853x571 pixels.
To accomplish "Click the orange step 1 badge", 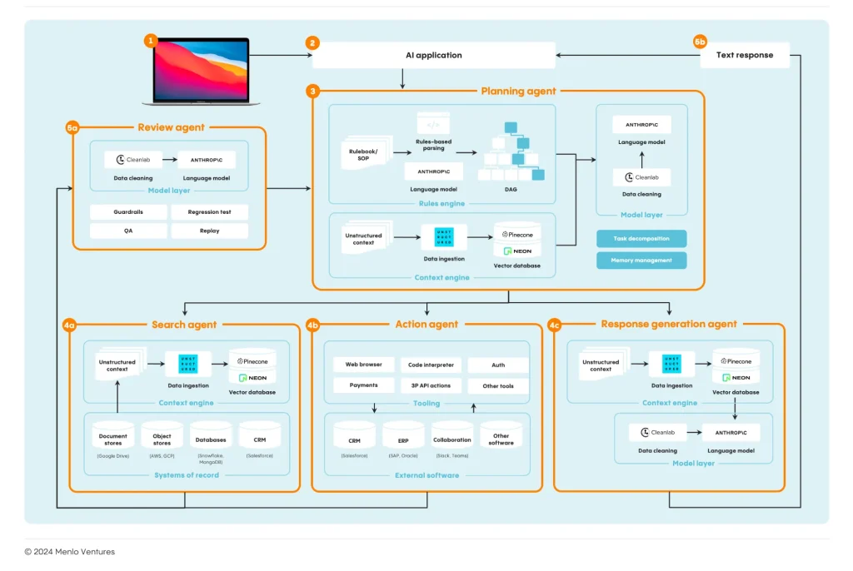I will tap(151, 40).
